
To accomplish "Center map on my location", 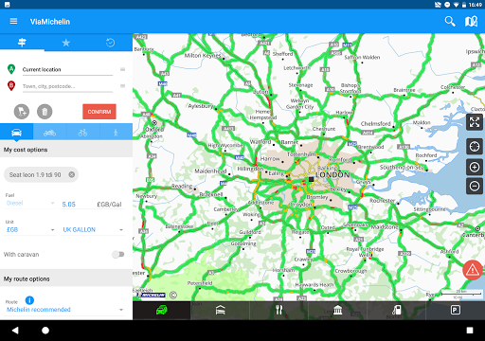I will point(475,147).
